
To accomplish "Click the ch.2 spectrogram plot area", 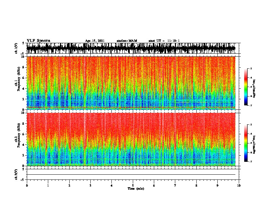I will [x=131, y=139].
